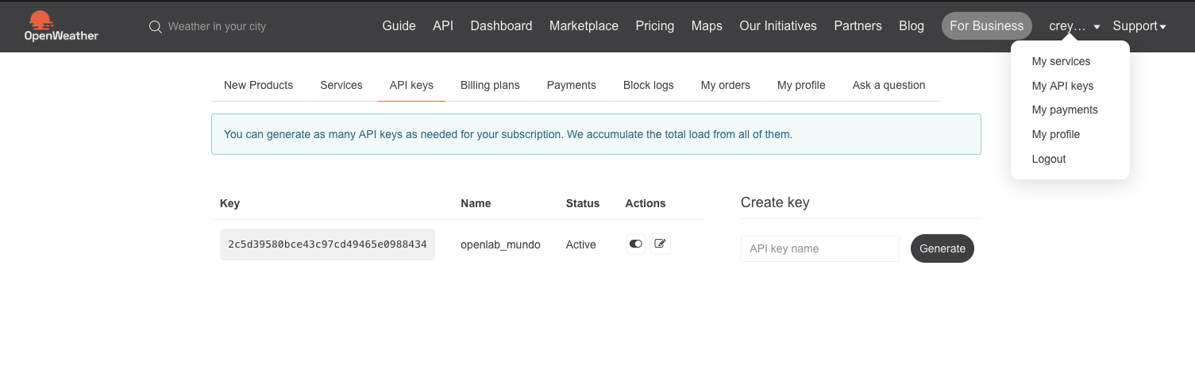
Task: Open the Support dropdown menu
Action: pyautogui.click(x=1139, y=26)
